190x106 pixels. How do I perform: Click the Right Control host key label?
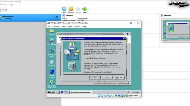[133, 96]
